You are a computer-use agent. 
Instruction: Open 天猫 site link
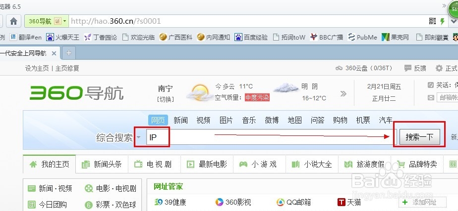click(349, 202)
